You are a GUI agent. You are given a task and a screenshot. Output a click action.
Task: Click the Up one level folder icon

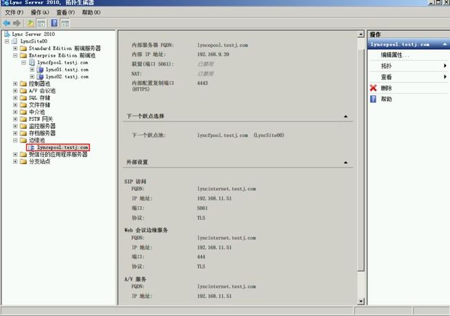(x=30, y=24)
